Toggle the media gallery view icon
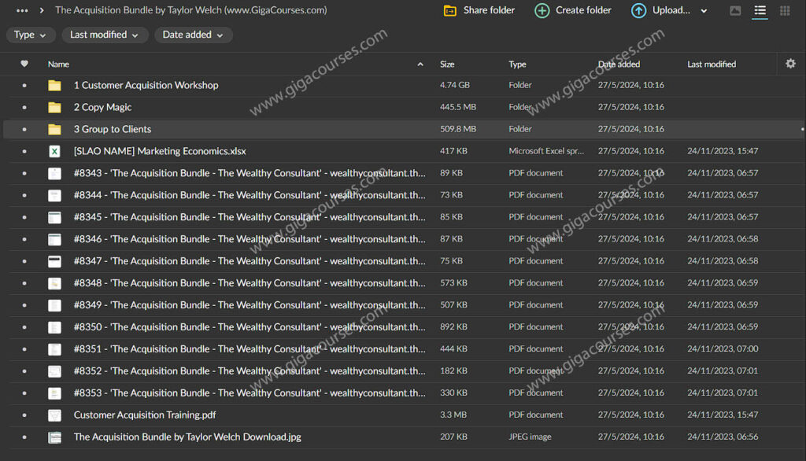Viewport: 806px width, 461px height. [735, 10]
